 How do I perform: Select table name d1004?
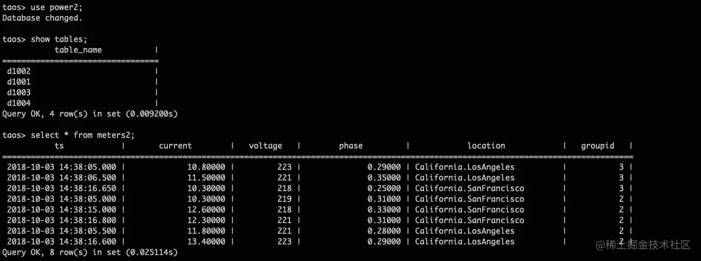19,103
